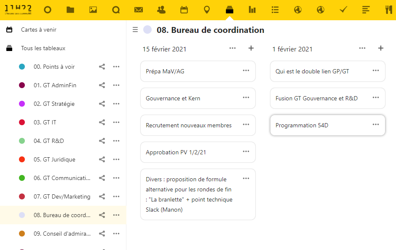
Task: Select Tous les tableaux in sidebar
Action: (x=43, y=48)
